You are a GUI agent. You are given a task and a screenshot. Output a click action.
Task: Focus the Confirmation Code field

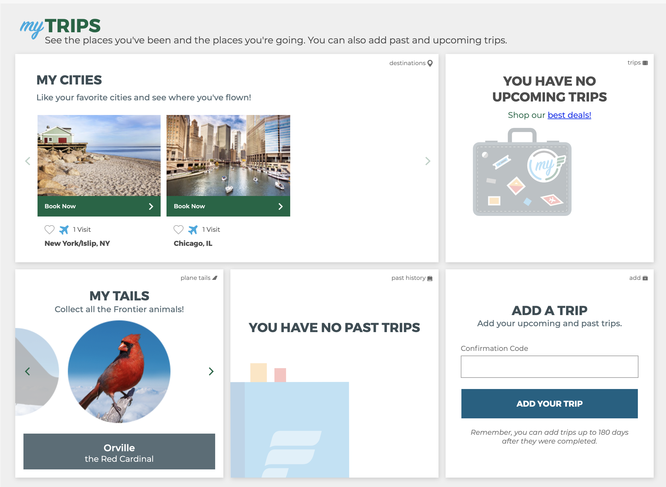[549, 367]
